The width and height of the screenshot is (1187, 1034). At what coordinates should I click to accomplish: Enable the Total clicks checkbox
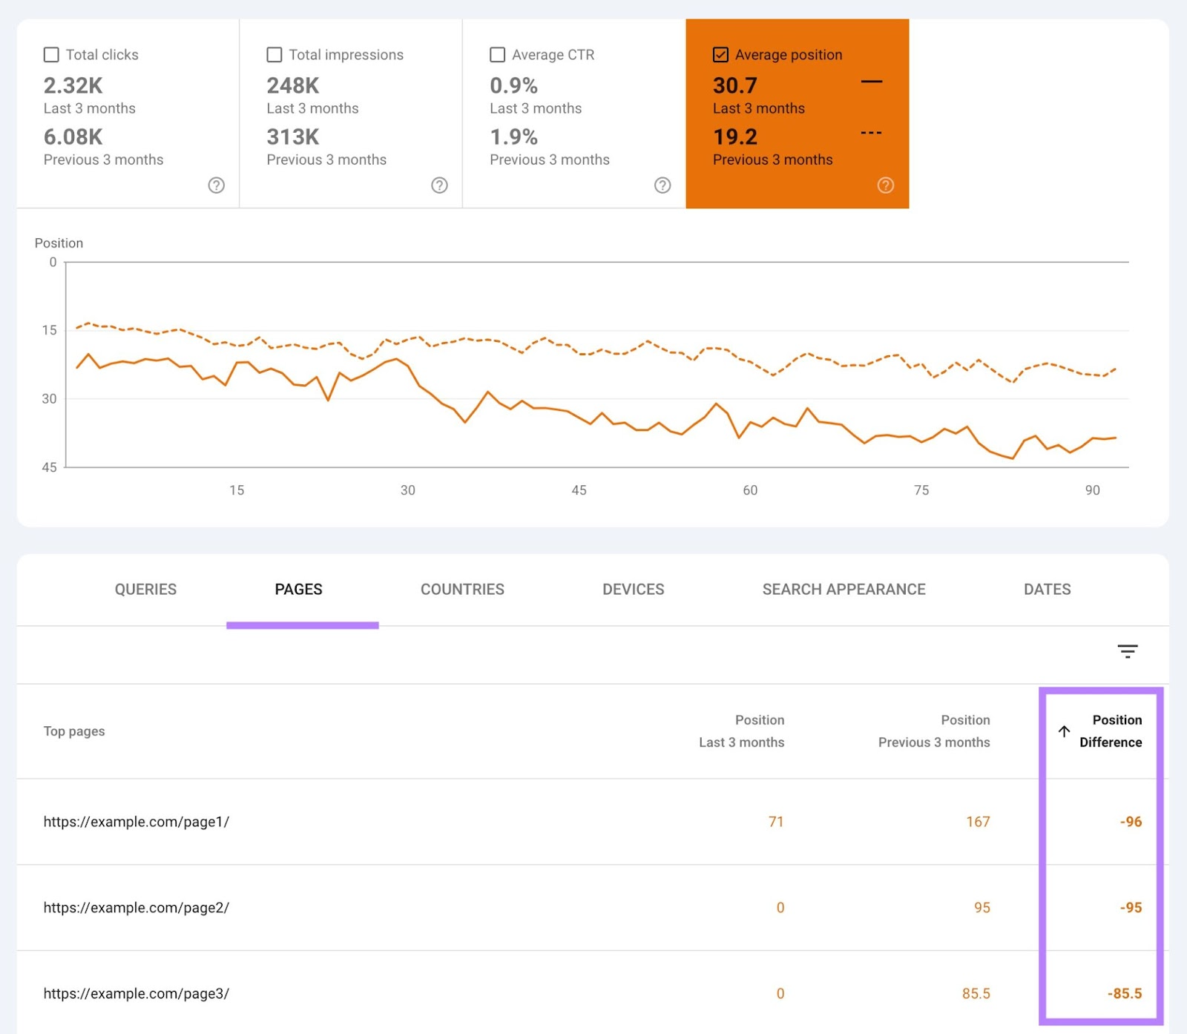point(50,53)
